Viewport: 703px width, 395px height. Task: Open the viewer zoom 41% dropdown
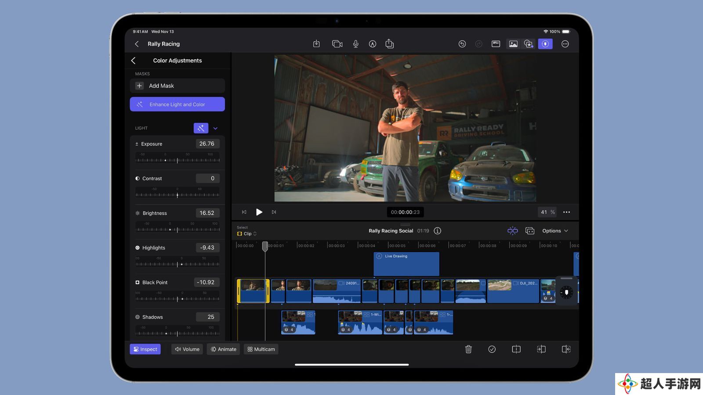[x=547, y=212]
